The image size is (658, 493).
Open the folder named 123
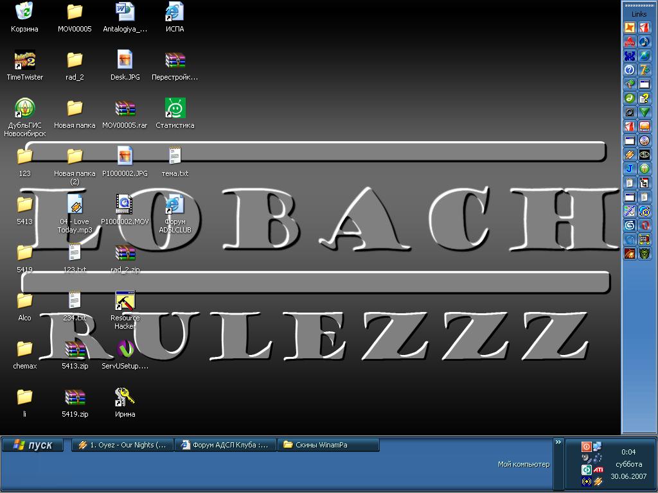coord(25,161)
